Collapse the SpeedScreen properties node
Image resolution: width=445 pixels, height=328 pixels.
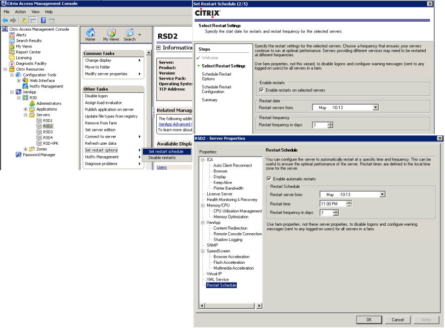point(202,251)
